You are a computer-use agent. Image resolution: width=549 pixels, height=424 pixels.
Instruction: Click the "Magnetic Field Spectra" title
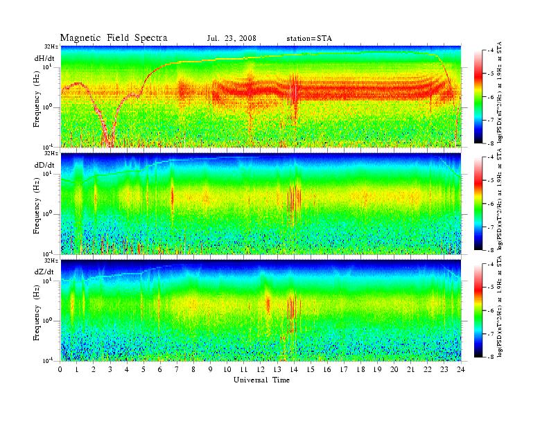[x=114, y=38]
